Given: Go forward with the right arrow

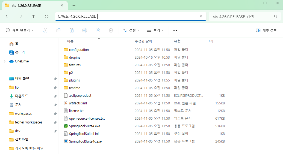Looking at the screenshot, I should click(x=20, y=16).
